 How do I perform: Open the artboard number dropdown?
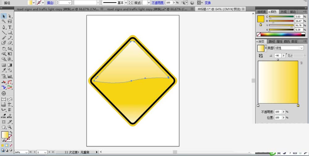pos(45,152)
